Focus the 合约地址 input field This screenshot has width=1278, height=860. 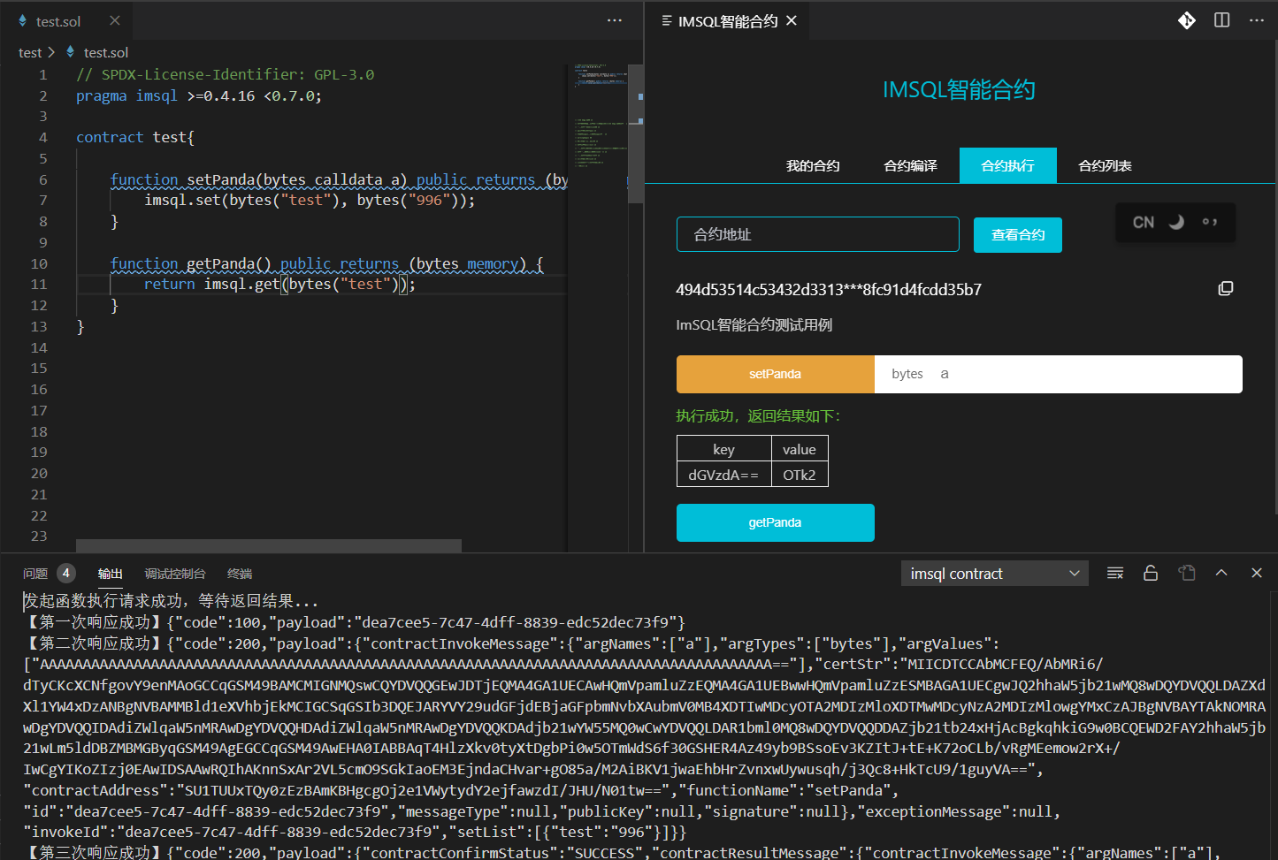[x=818, y=234]
